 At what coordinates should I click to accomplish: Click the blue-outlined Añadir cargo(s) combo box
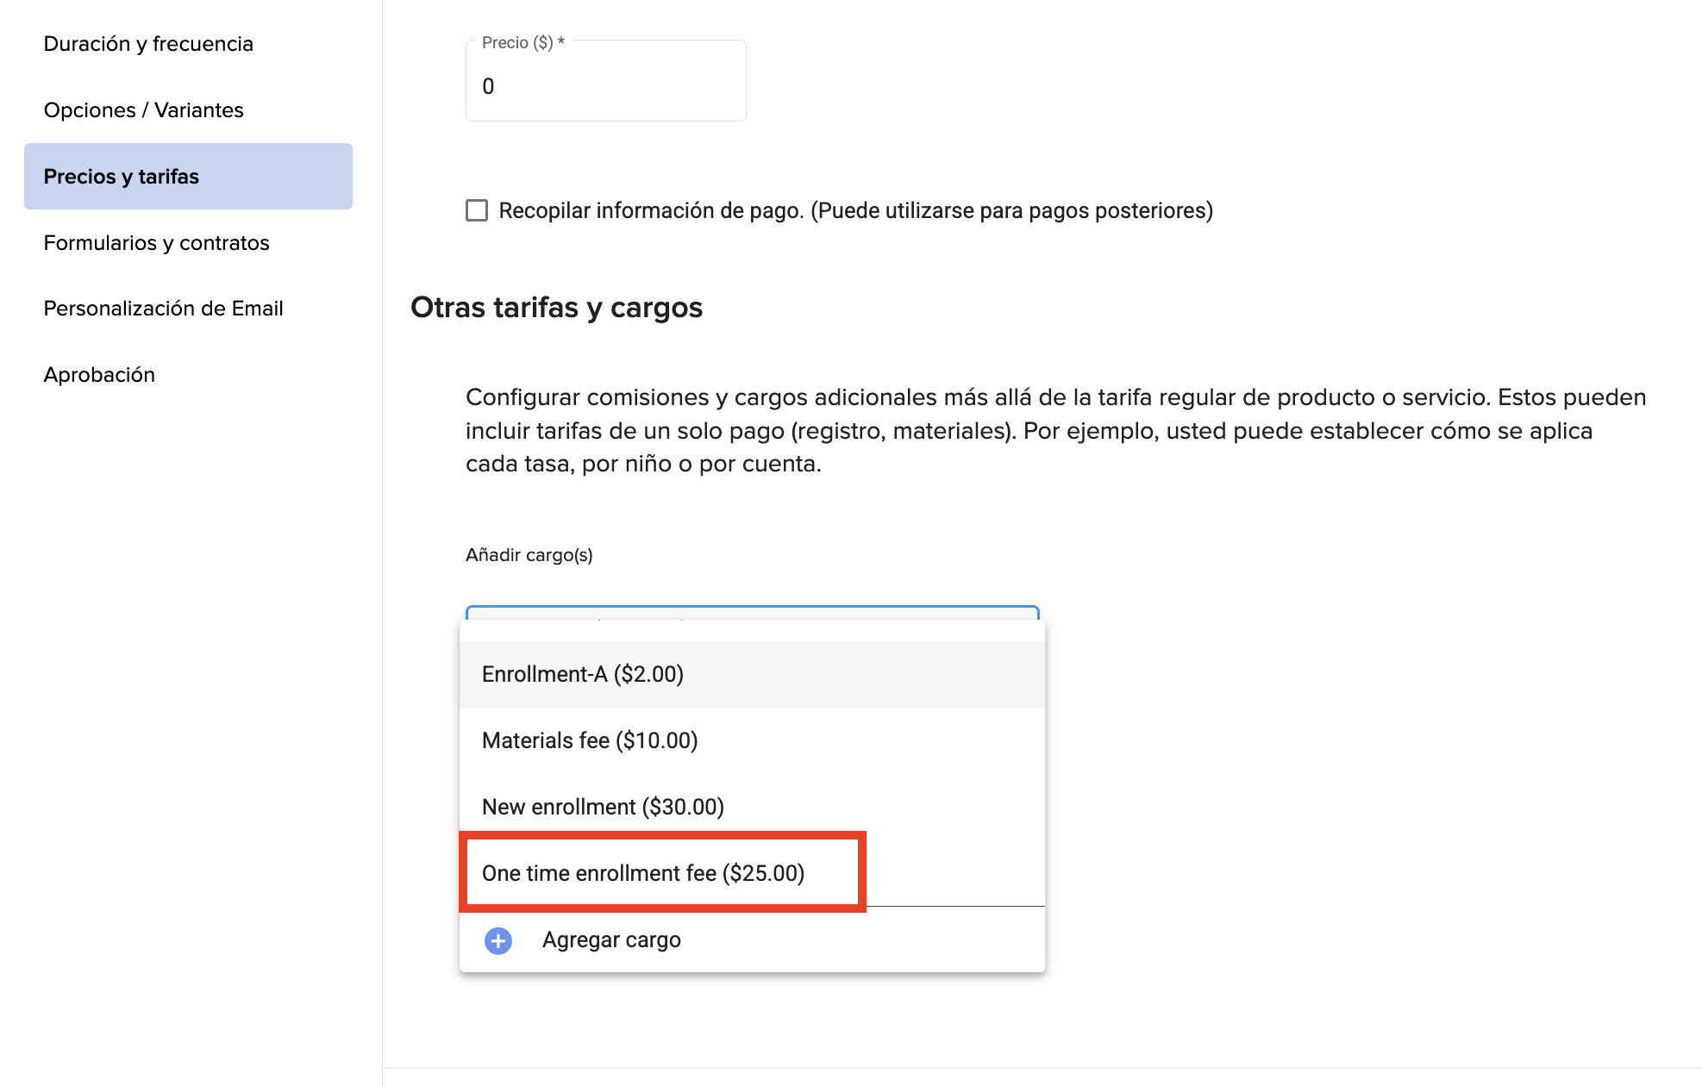(752, 613)
